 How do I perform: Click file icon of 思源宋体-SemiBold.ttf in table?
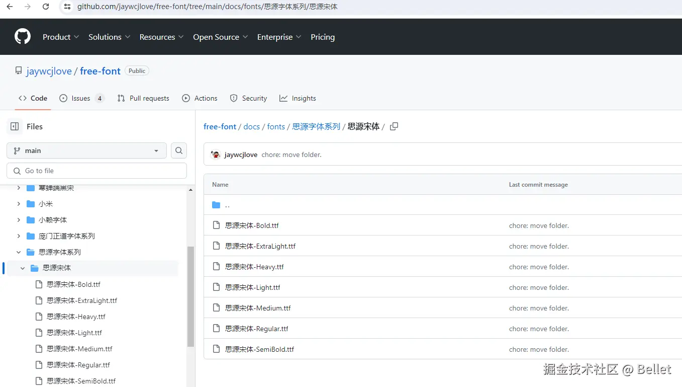(217, 349)
